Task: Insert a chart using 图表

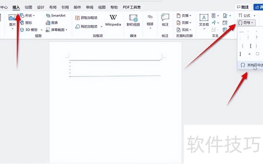Action: 52,23
